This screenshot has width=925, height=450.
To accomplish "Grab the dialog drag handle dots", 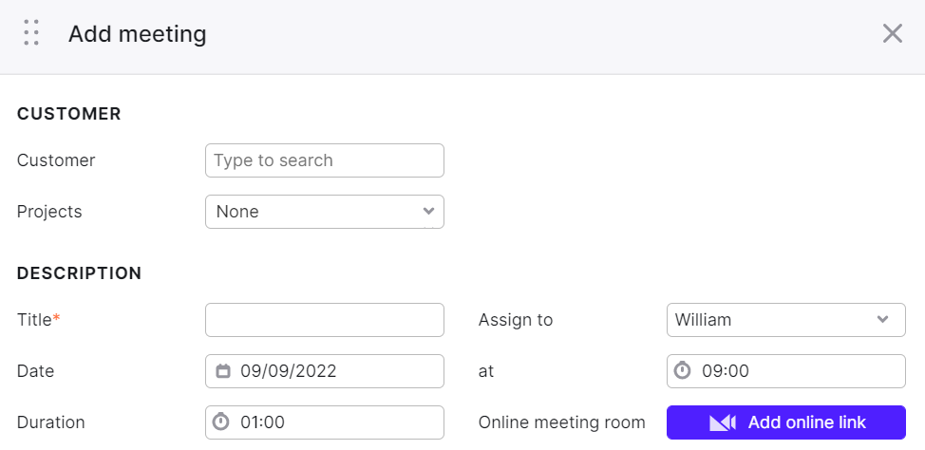I will point(31,32).
